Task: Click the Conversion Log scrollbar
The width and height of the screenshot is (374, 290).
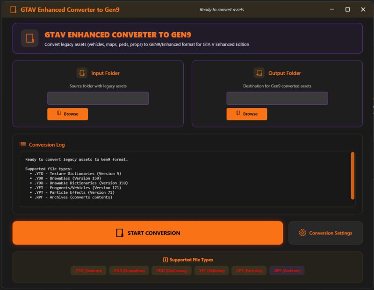Action: [352, 175]
